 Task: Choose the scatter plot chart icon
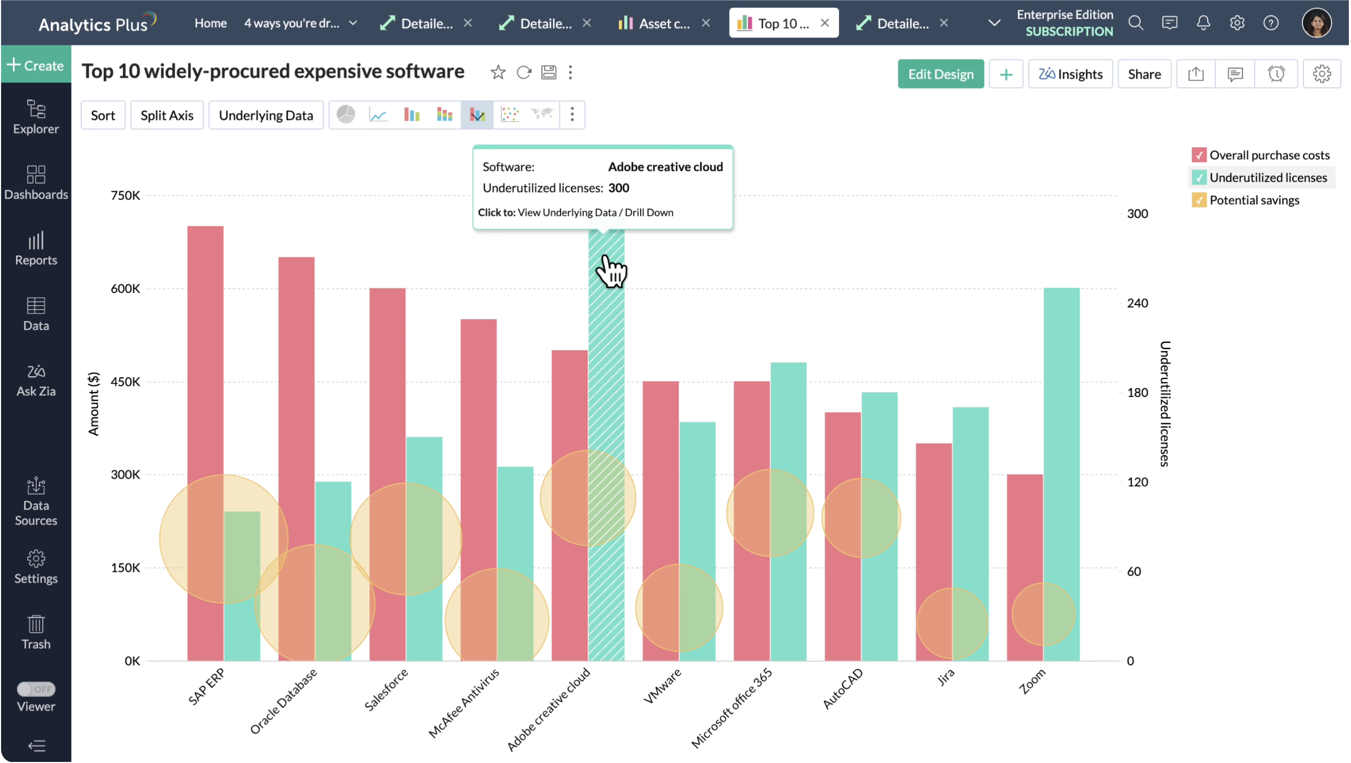point(509,115)
